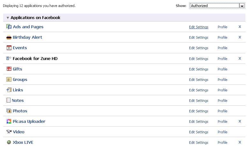Click the Gifts app icon
Viewport: 247px width, 146px height.
(x=9, y=69)
